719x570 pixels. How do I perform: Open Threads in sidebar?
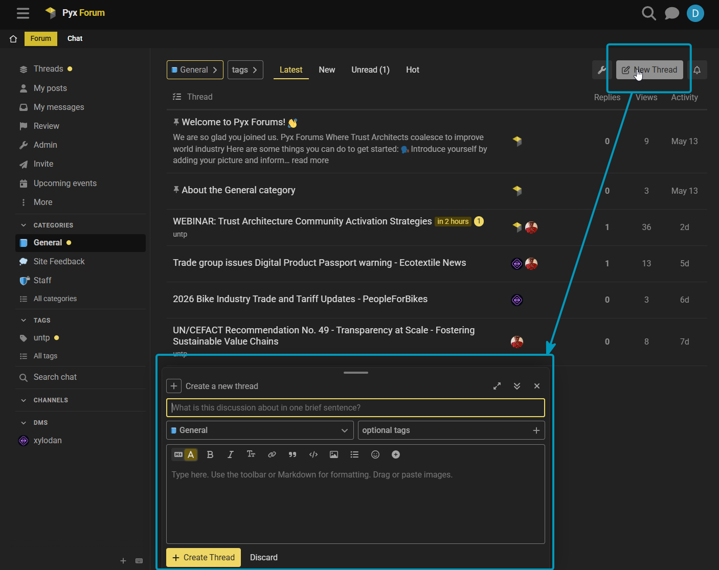(x=49, y=69)
